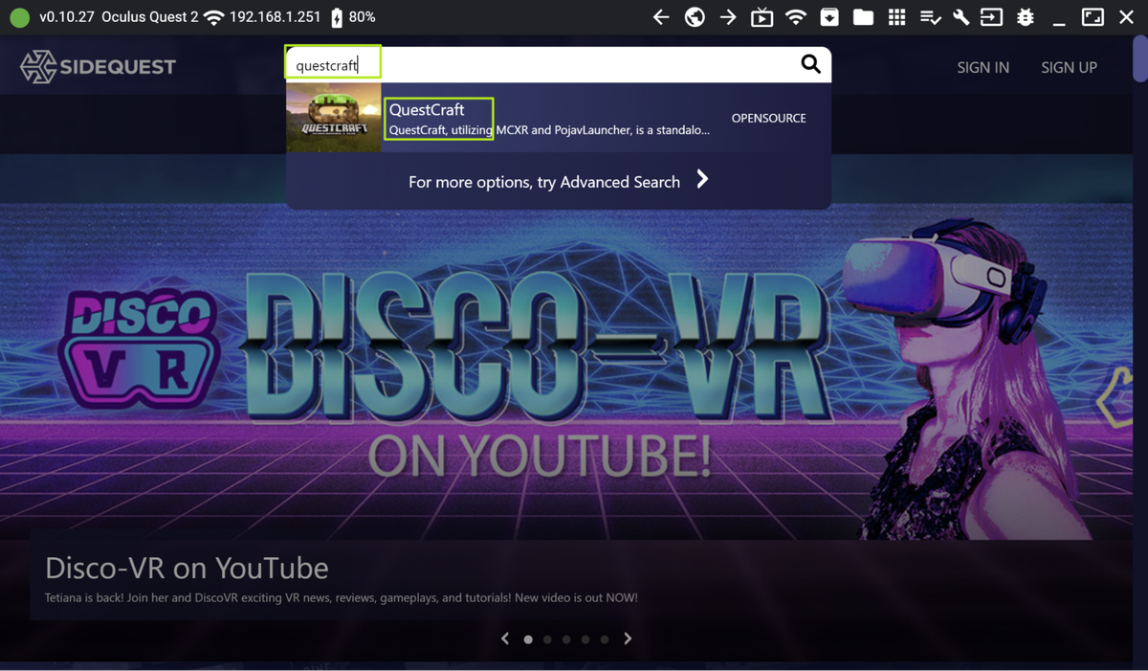This screenshot has width=1148, height=671.
Task: Open the SideQuest web browser globe icon
Action: pyautogui.click(x=695, y=16)
